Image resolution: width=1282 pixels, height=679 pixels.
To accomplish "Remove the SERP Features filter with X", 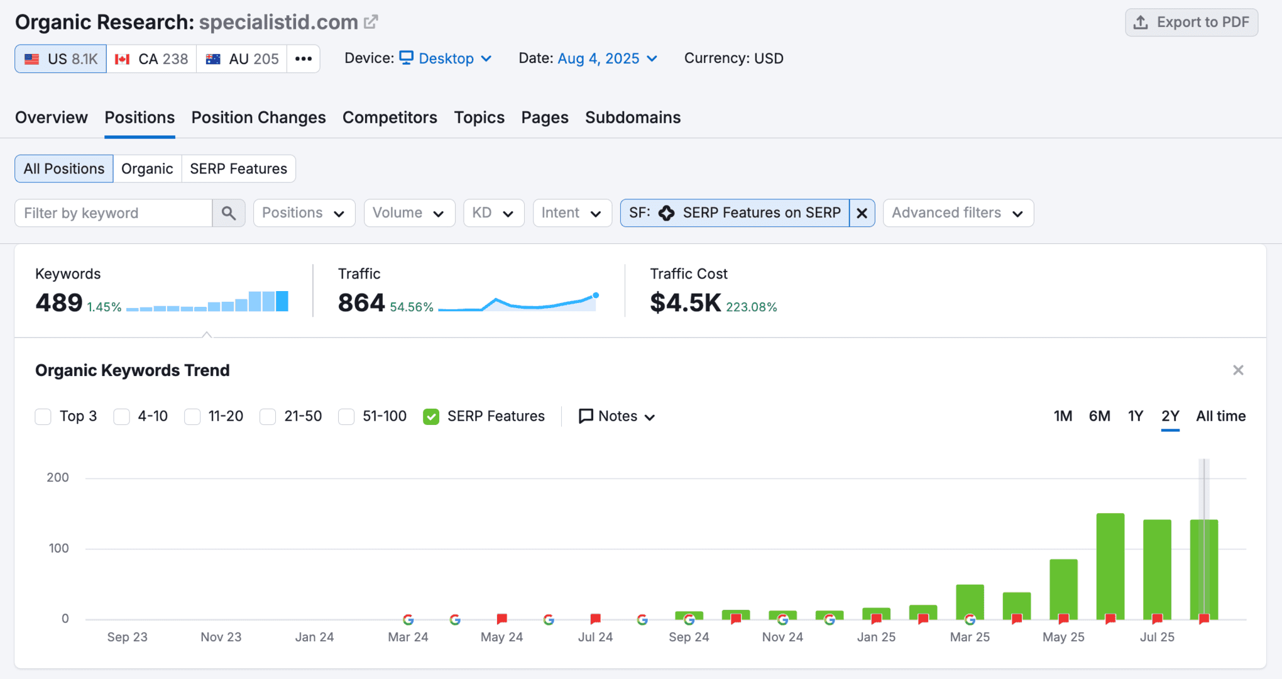I will pos(862,213).
